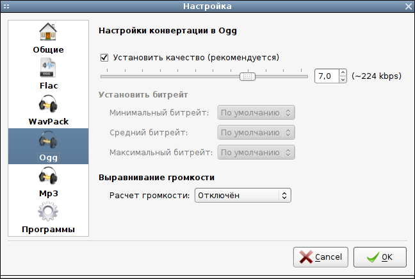
Task: Click the Cancel button
Action: click(321, 257)
